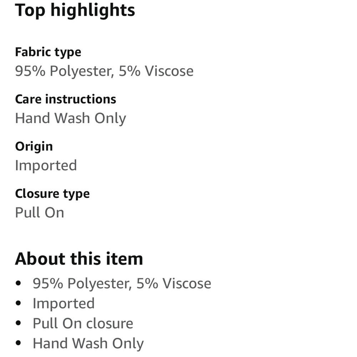
Task: Click the Imported bullet item
Action: pos(64,303)
